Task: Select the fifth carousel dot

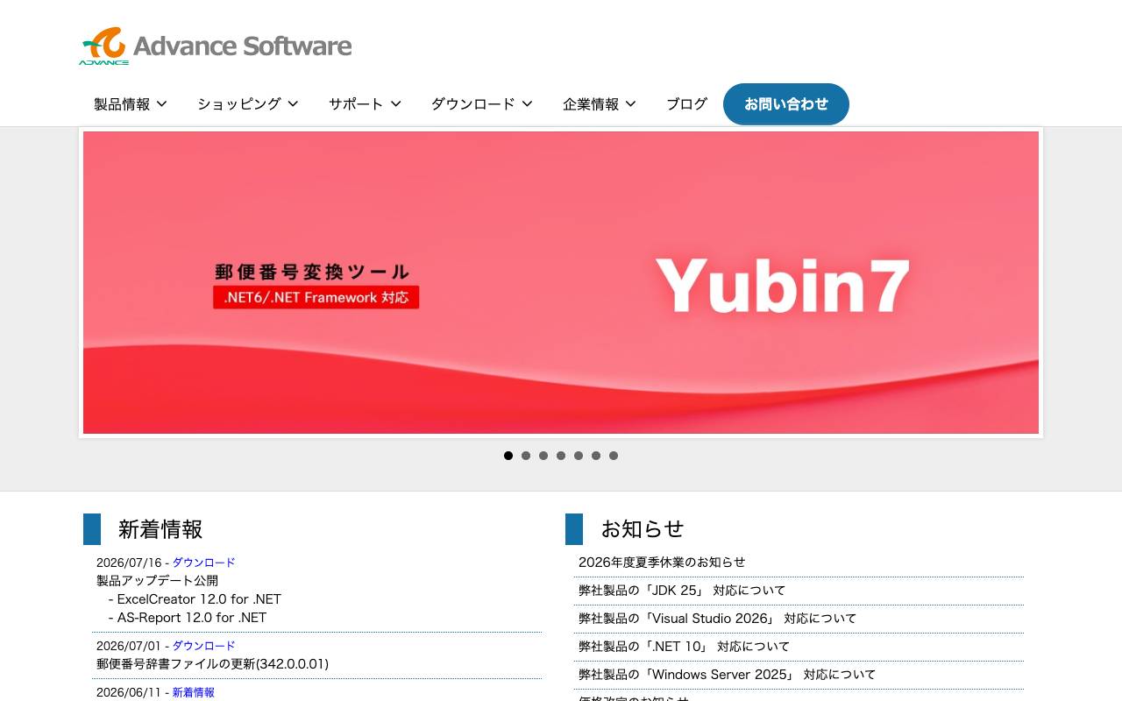Action: [579, 456]
